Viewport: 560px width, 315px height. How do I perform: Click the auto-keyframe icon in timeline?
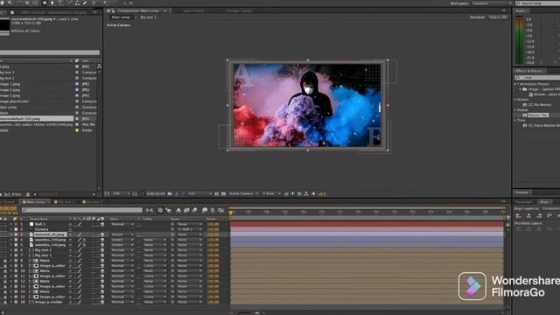click(213, 210)
